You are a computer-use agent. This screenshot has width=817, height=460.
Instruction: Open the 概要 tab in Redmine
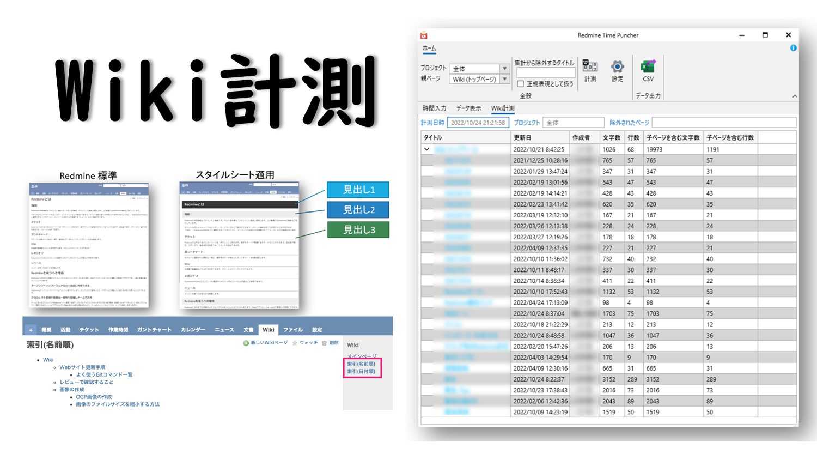pos(46,330)
